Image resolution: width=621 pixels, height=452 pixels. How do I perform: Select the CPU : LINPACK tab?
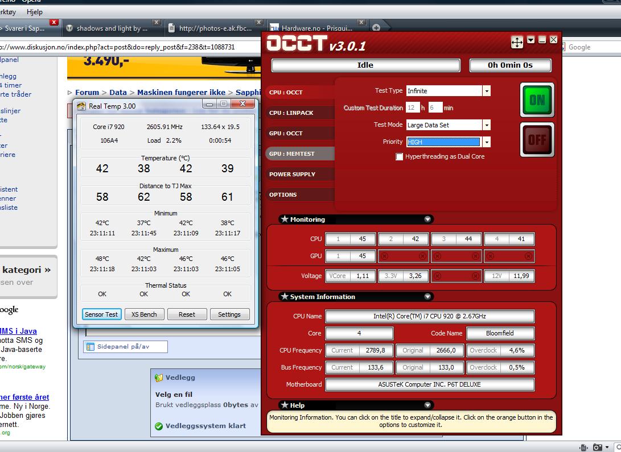(x=300, y=113)
